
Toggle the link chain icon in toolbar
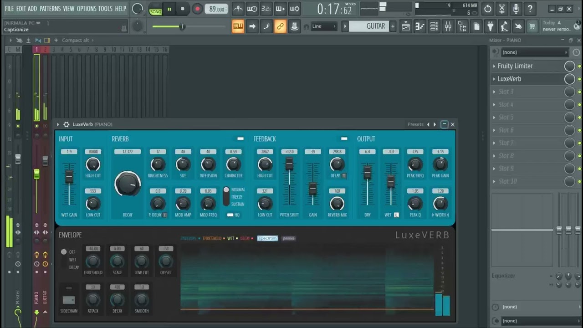coord(280,26)
